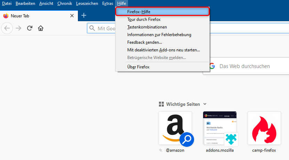
Task: Select Firefox-Hilfe menu entry
Action: [162, 11]
